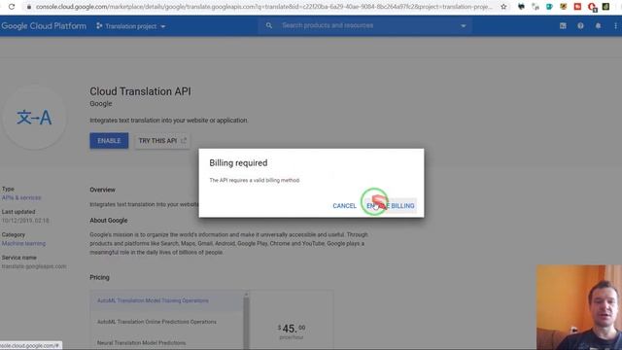Click the Overview section heading

click(102, 190)
